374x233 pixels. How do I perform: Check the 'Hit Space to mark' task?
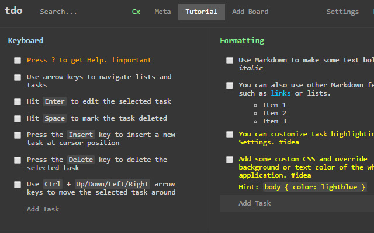pyautogui.click(x=18, y=118)
